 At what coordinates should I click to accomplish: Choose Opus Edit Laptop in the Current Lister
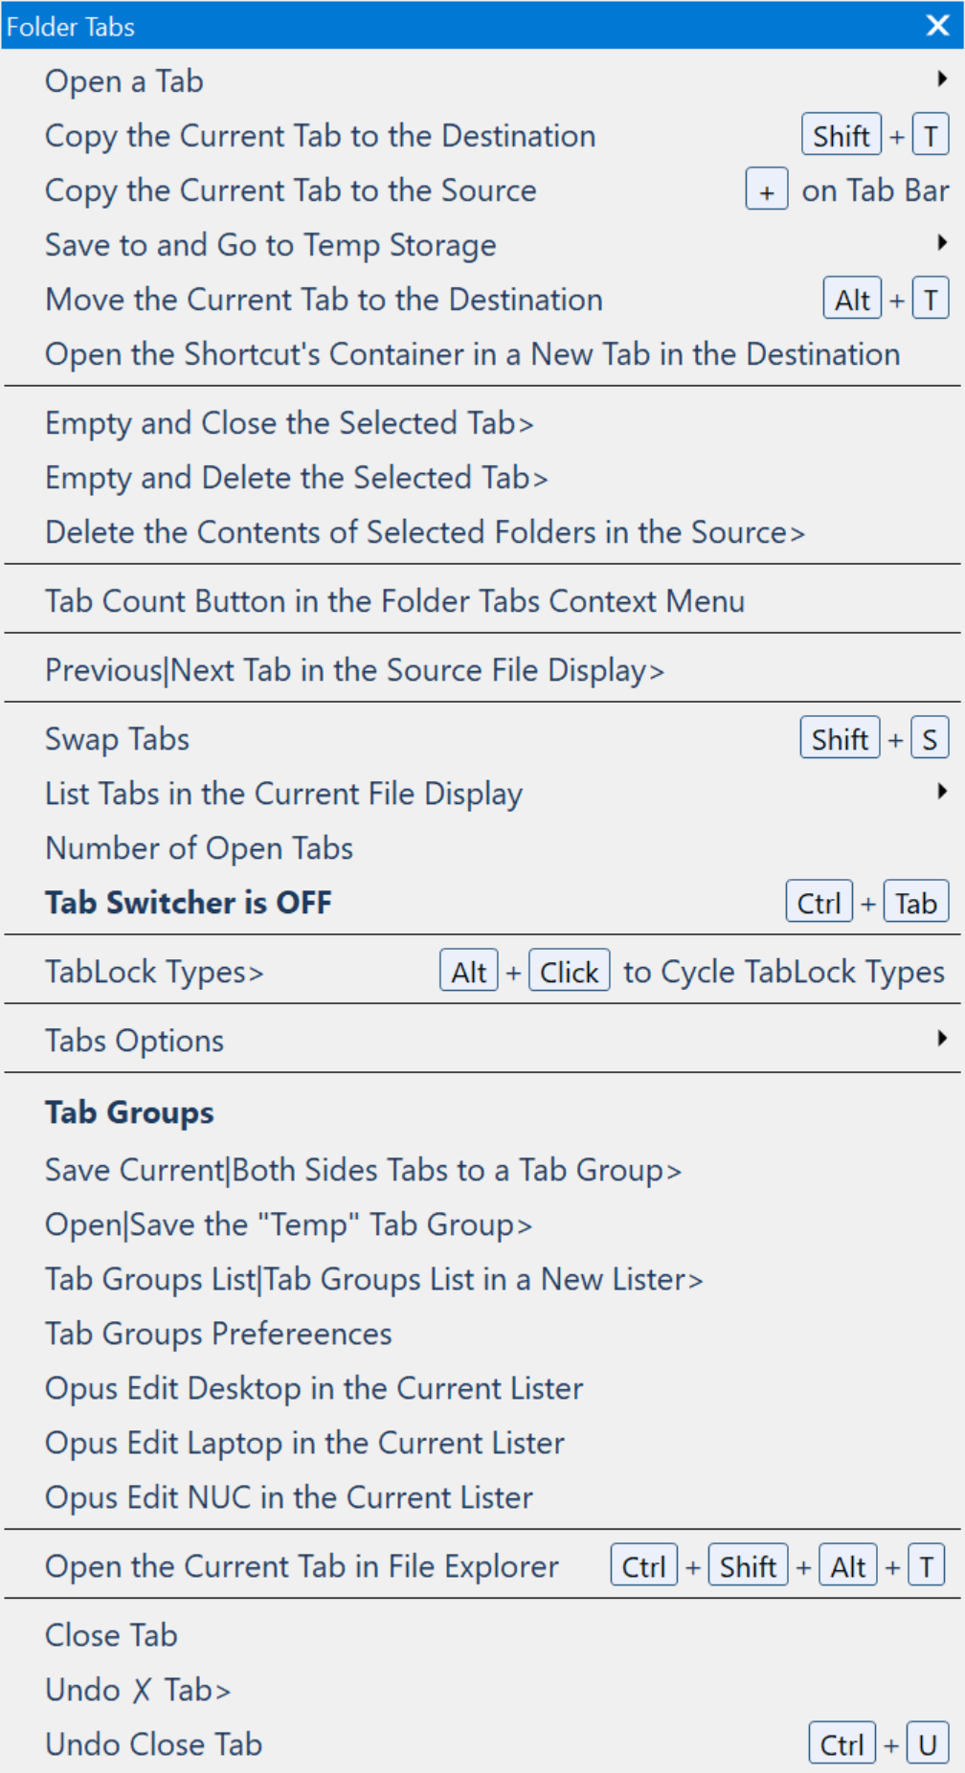(x=305, y=1443)
